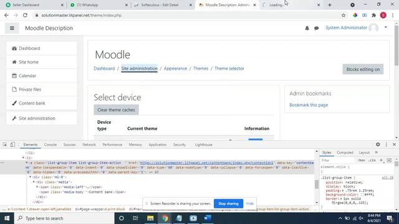Collapse the div class ml-0 node

tap(31, 177)
